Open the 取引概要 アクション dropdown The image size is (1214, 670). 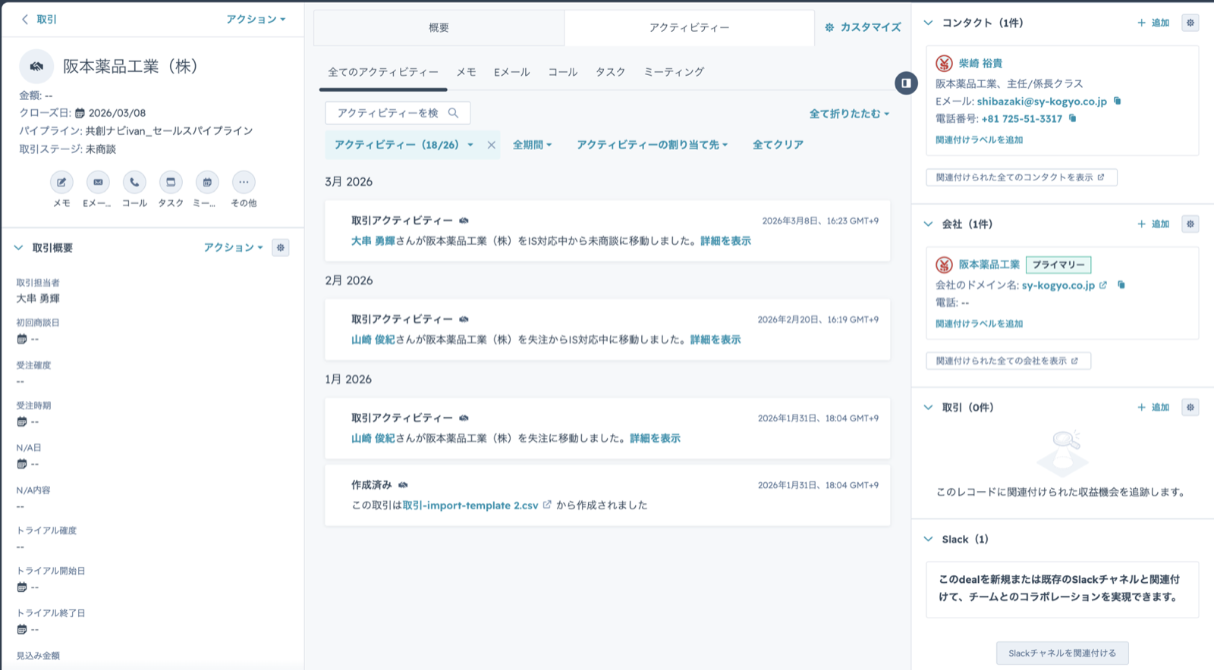[233, 248]
